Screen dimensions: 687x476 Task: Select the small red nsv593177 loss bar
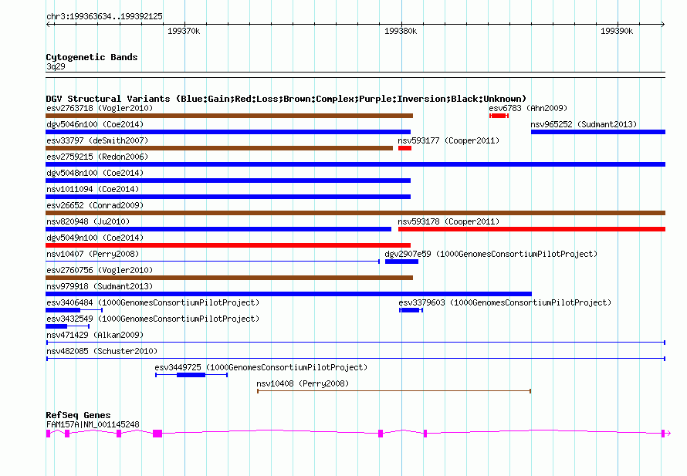(x=404, y=148)
